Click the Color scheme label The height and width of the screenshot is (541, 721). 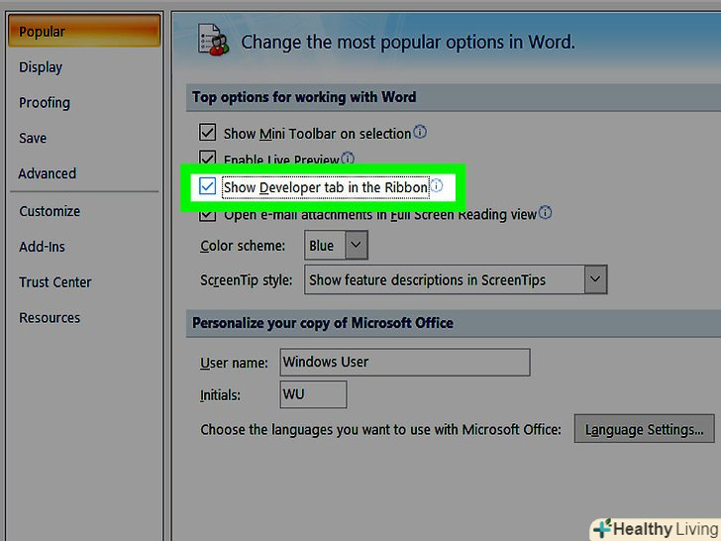click(x=243, y=246)
